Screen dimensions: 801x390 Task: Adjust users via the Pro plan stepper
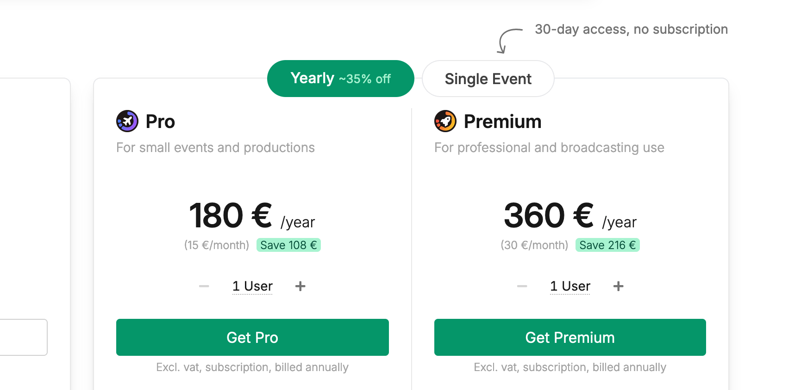(252, 286)
